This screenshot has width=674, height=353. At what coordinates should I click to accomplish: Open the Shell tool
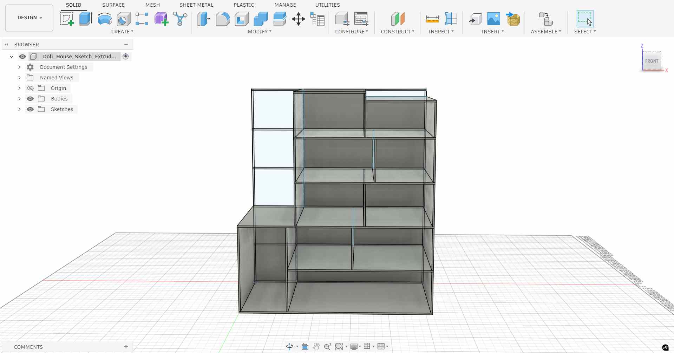242,19
